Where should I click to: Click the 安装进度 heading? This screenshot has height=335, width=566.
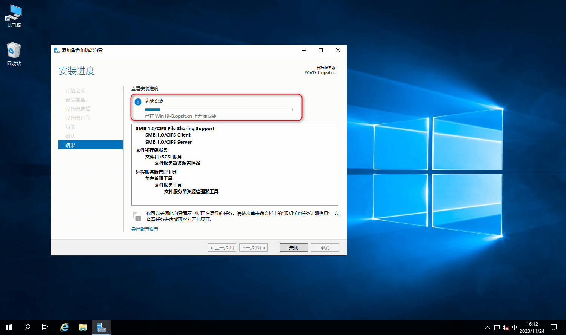(x=77, y=71)
